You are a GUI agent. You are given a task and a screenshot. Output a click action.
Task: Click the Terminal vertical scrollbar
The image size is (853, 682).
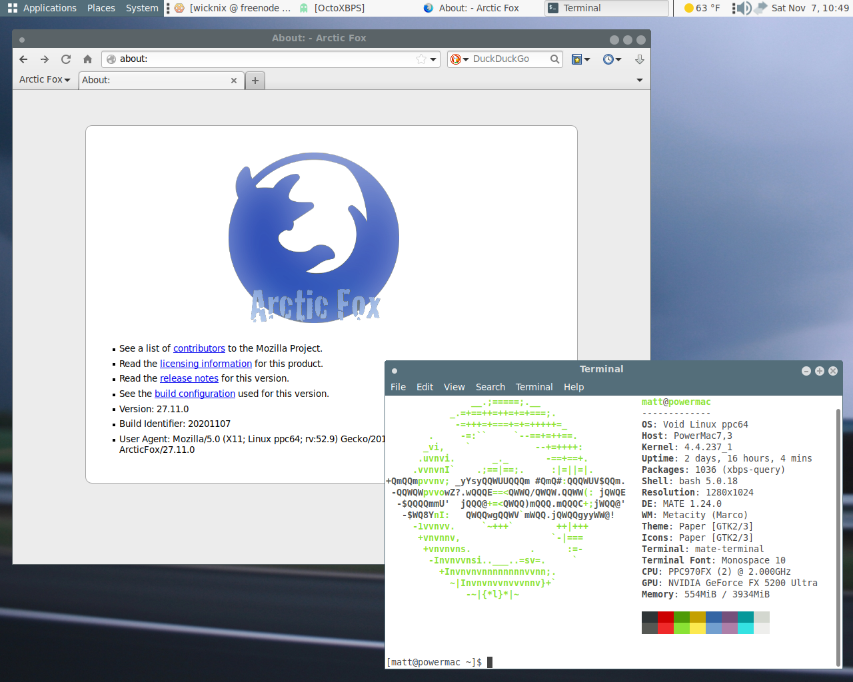click(x=838, y=537)
